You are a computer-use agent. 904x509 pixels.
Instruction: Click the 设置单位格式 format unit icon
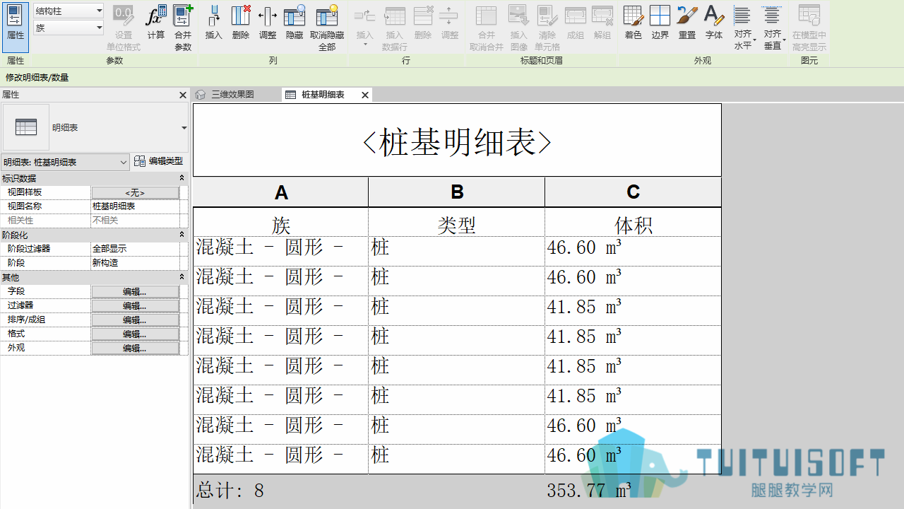coord(124,28)
